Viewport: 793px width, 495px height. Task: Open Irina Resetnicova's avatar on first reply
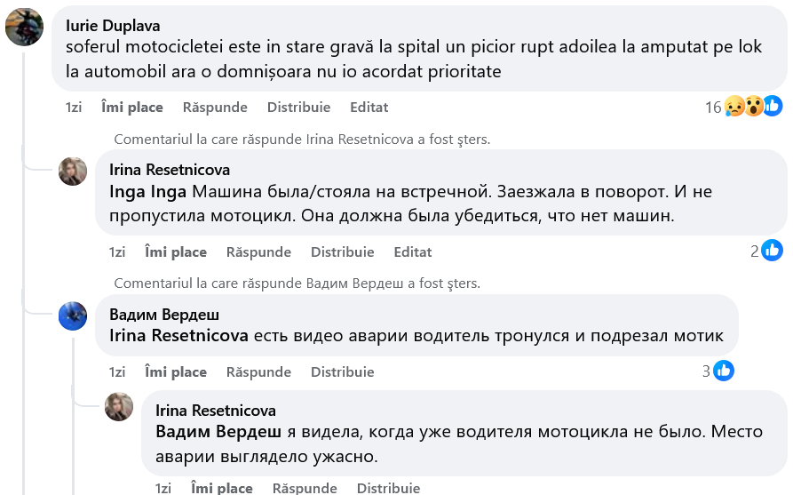[x=73, y=172]
